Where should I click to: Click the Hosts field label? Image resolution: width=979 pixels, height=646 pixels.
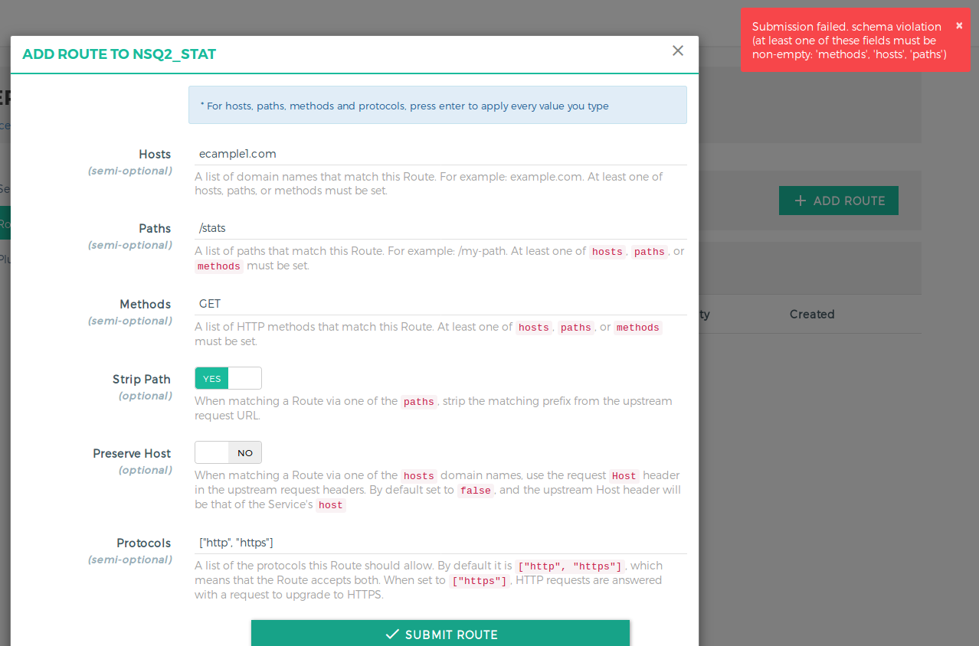pos(155,154)
